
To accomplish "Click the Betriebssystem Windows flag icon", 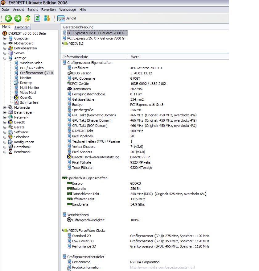I will (10, 48).
